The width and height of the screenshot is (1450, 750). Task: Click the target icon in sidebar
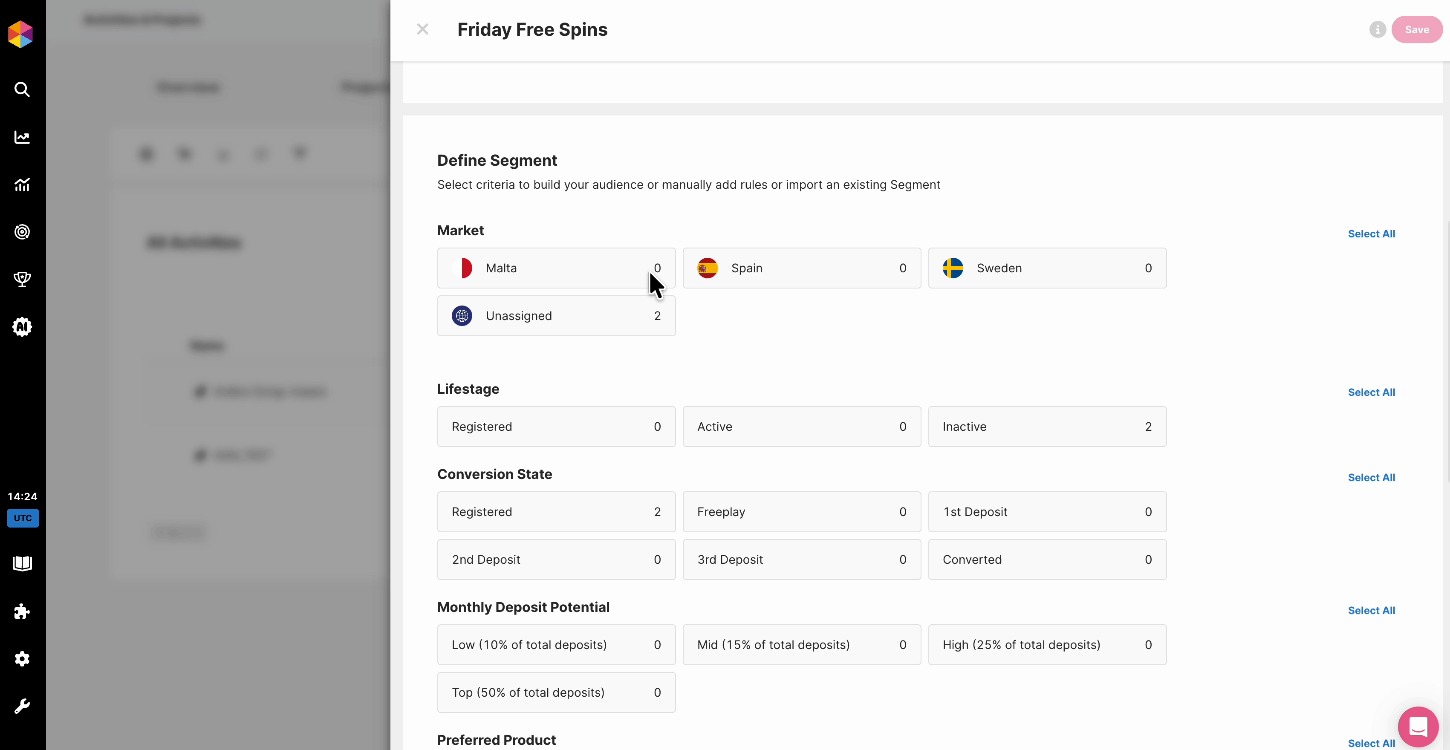(22, 232)
